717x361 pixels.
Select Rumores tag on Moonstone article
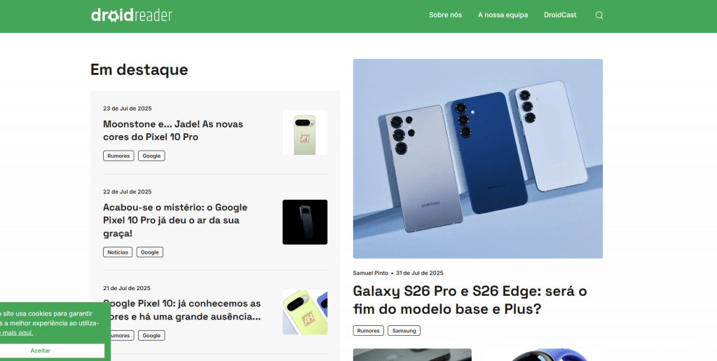point(118,156)
